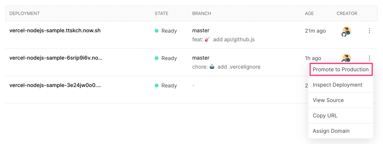Click the robot emoji in the chore commit message
383x144 pixels.
[x=212, y=67]
